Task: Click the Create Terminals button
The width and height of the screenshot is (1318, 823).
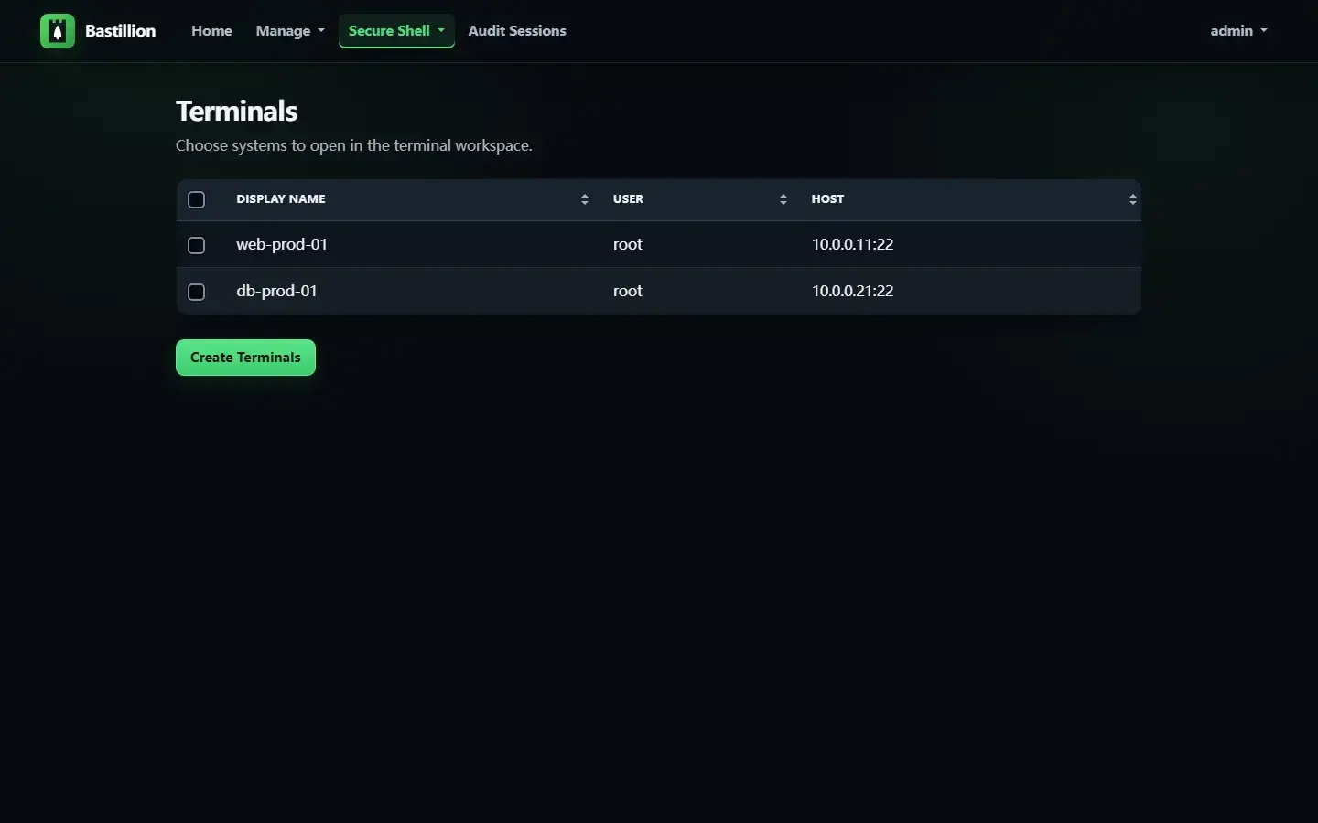Action: (x=245, y=358)
